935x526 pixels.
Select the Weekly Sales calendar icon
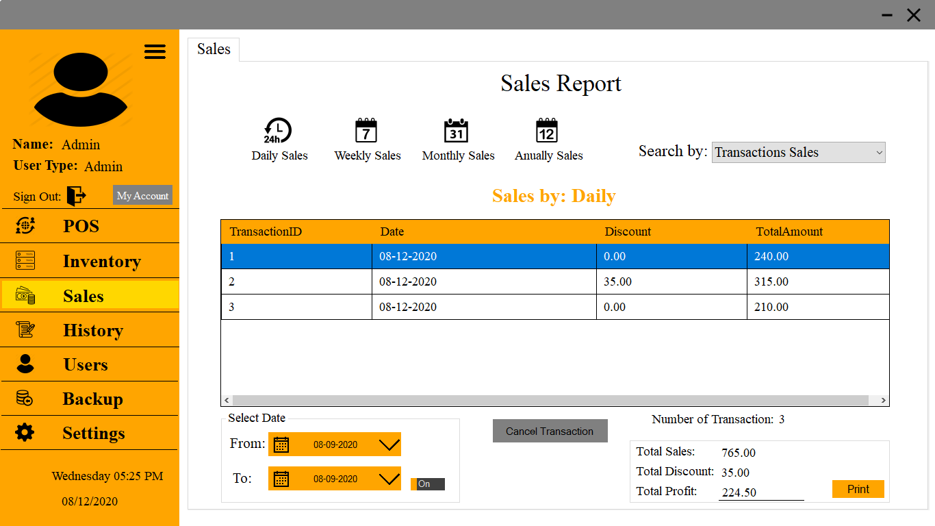(x=367, y=130)
